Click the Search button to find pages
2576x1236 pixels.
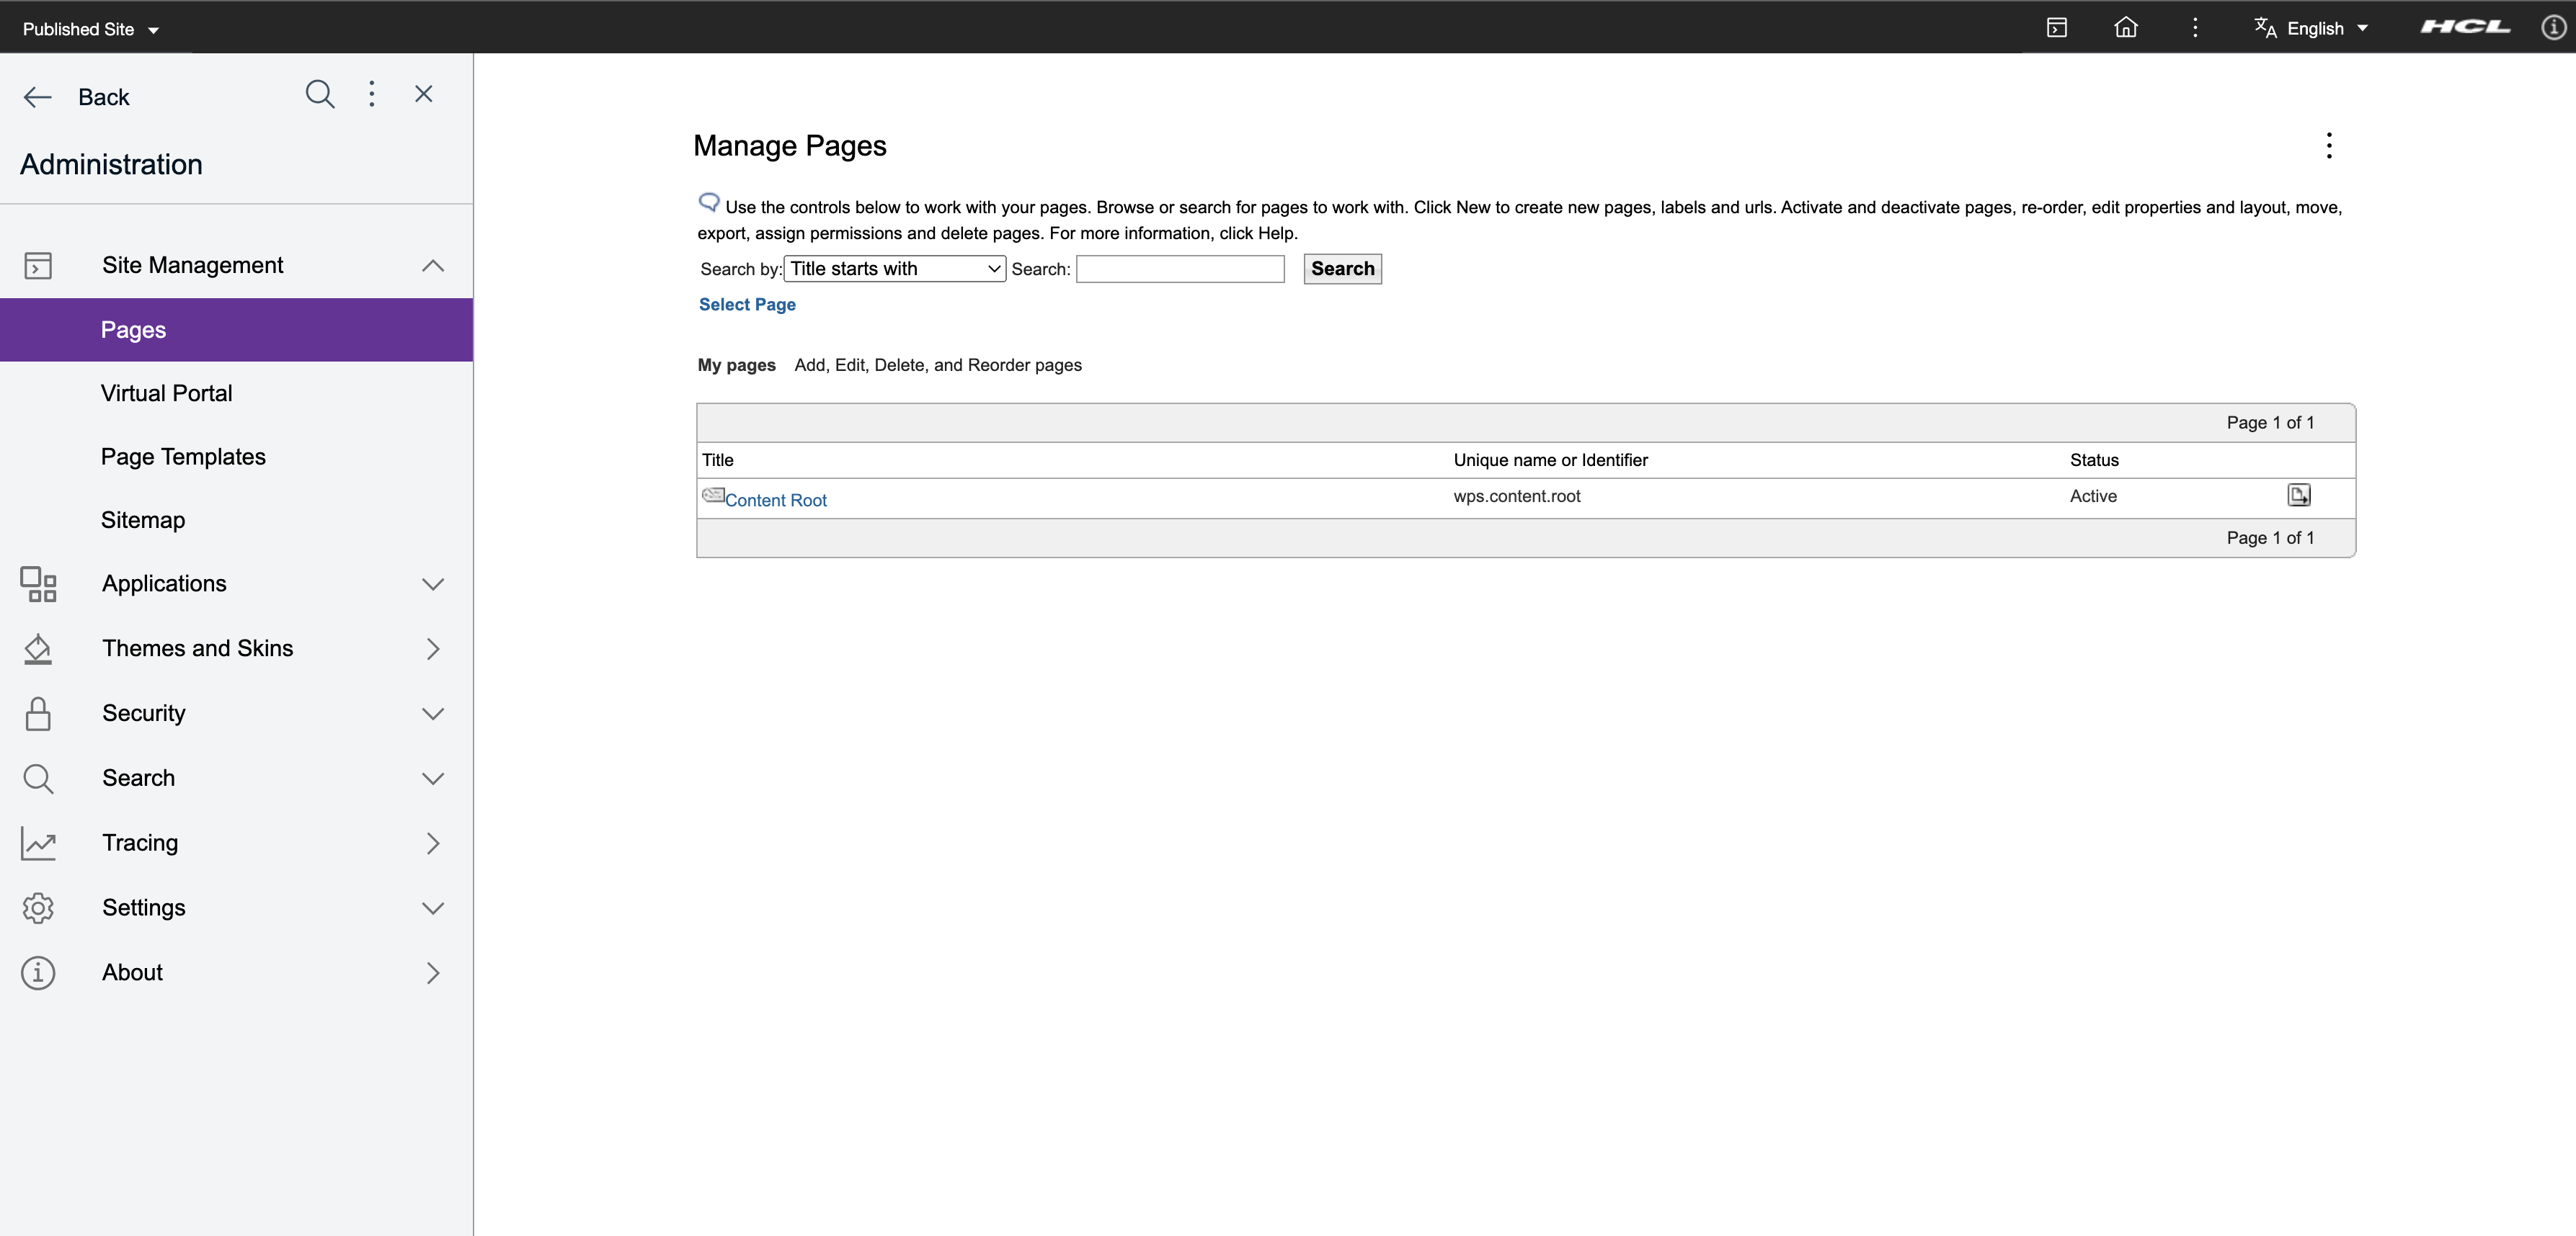1343,267
